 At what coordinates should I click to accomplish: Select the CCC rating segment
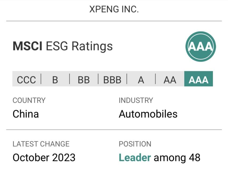26,79
